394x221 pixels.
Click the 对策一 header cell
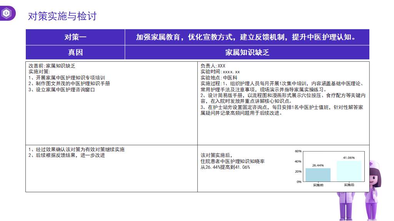(x=75, y=37)
